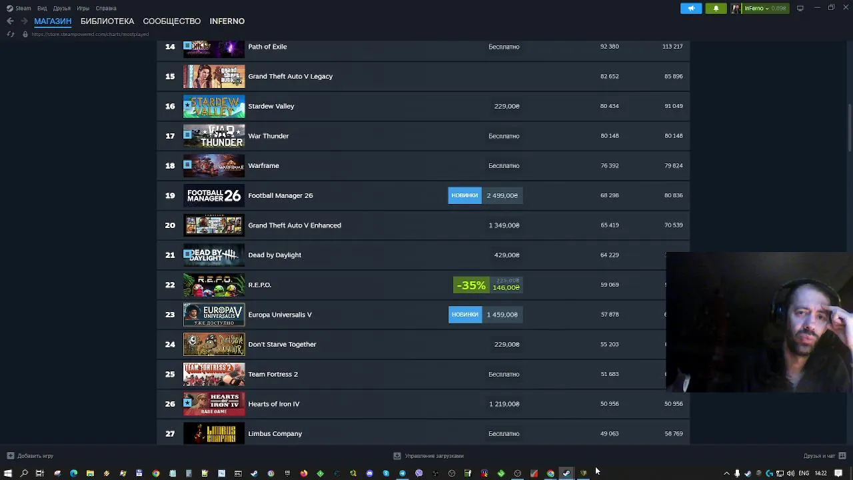The image size is (853, 480).
Task: Switch to the МАГАЗИН tab
Action: [x=53, y=21]
